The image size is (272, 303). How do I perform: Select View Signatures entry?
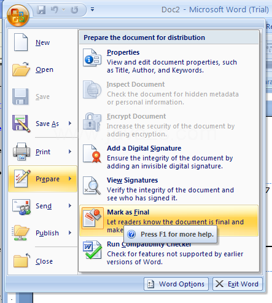[x=169, y=189]
